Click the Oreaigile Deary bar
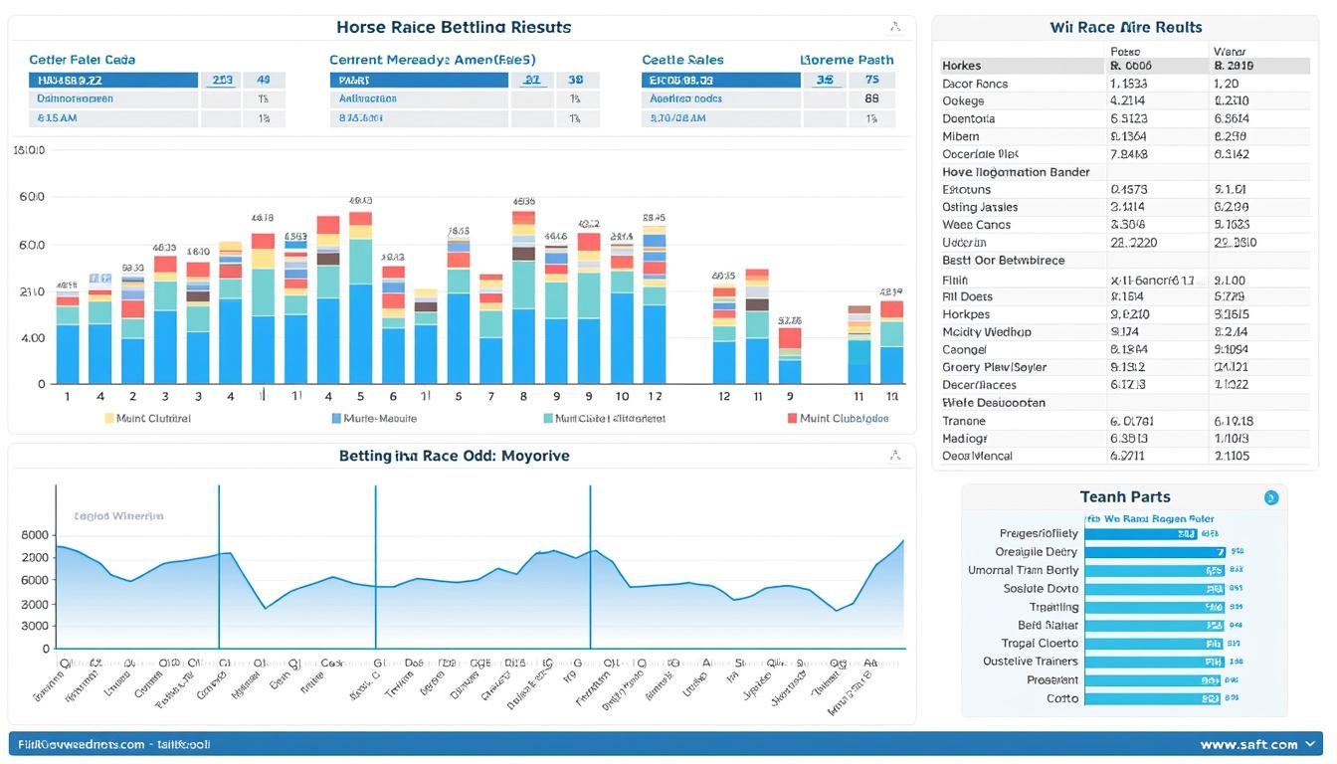 pyautogui.click(x=1154, y=552)
